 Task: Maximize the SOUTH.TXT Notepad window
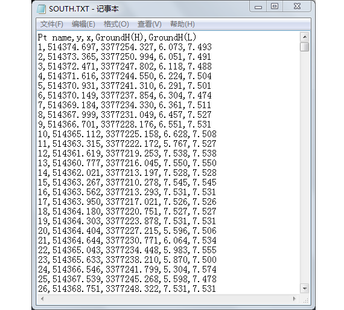click(275, 7)
